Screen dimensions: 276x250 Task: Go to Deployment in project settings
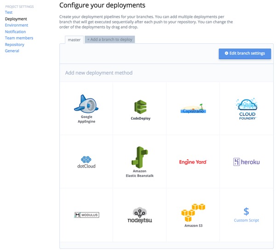click(x=16, y=19)
